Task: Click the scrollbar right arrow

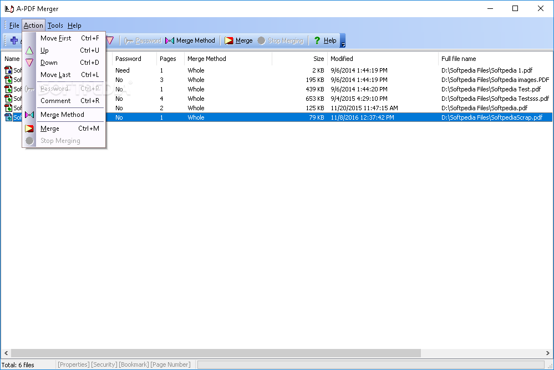Action: (548, 353)
